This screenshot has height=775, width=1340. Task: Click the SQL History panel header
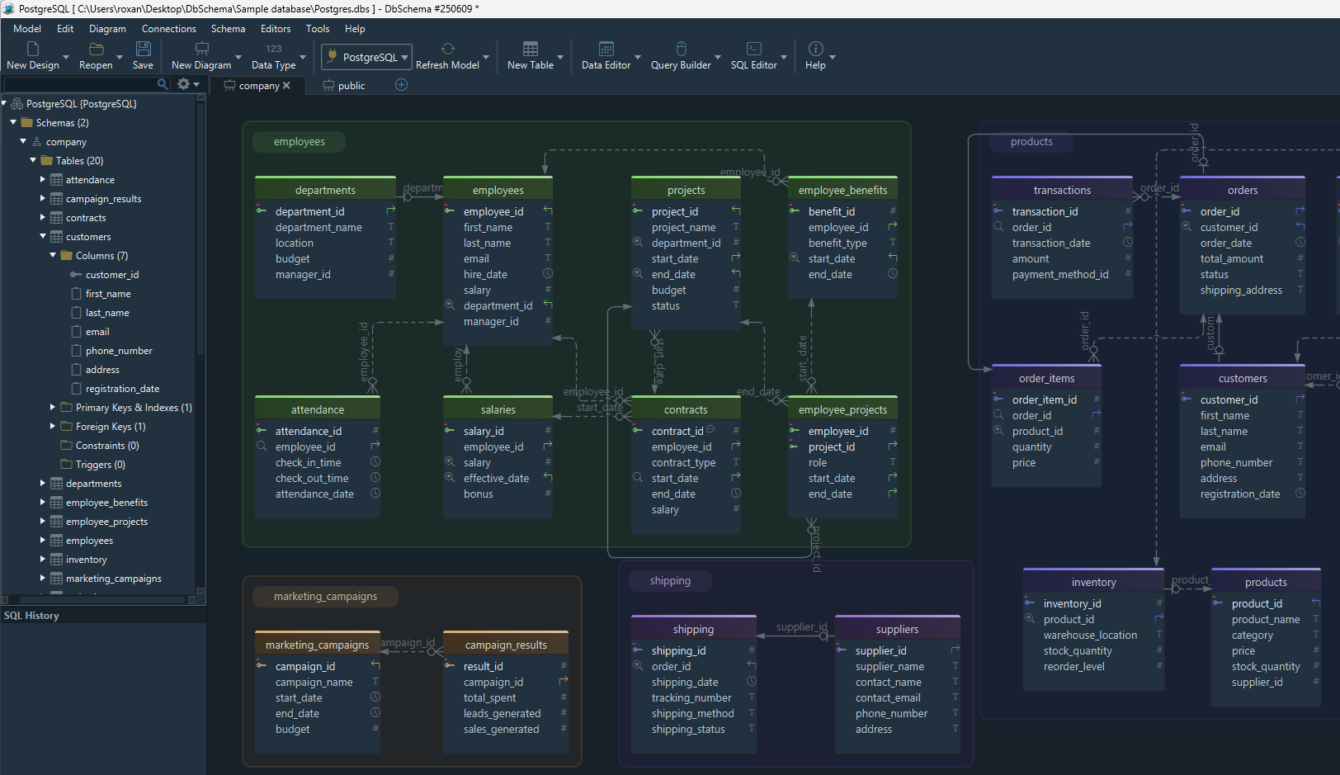pyautogui.click(x=103, y=616)
